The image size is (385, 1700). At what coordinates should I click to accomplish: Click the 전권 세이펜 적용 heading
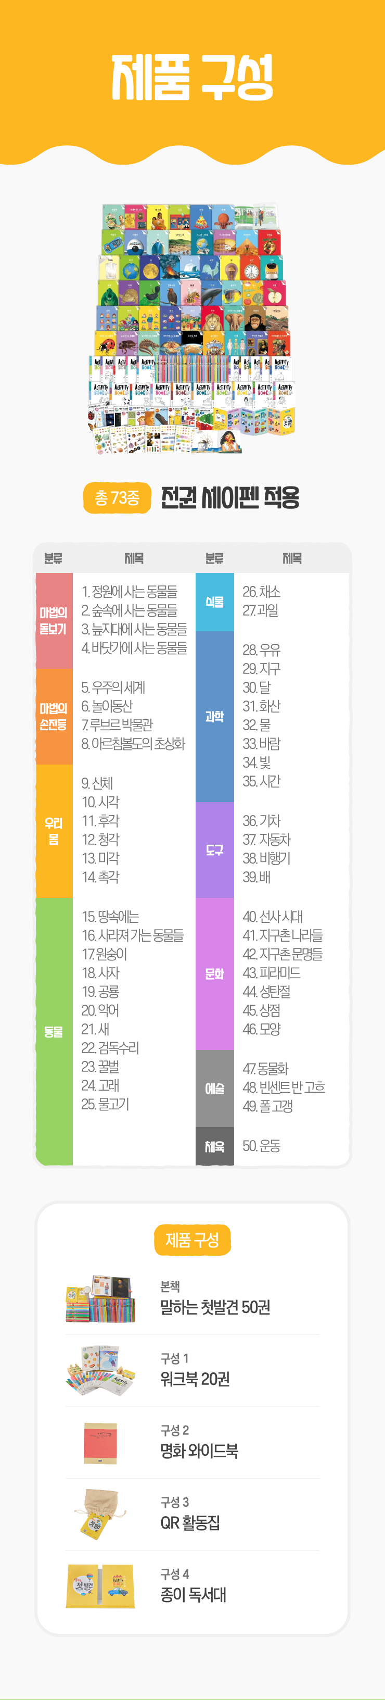[230, 497]
